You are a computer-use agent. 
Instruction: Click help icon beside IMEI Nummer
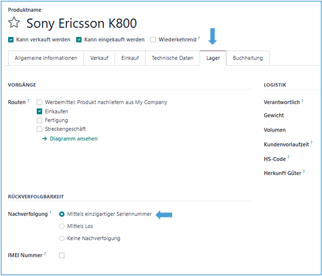(x=45, y=254)
